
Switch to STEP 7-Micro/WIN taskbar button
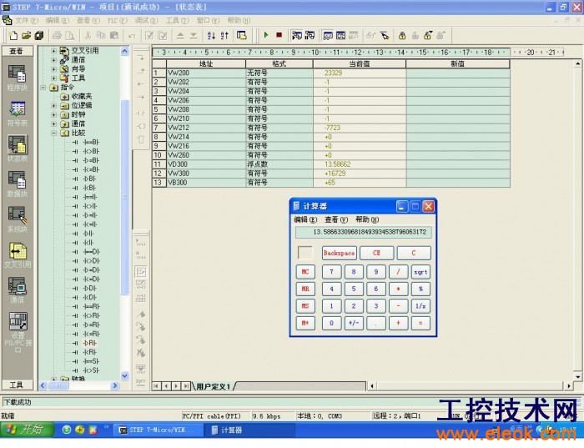(158, 430)
